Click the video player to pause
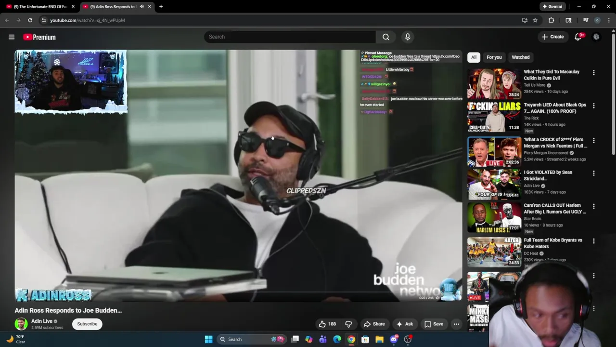 (x=238, y=176)
